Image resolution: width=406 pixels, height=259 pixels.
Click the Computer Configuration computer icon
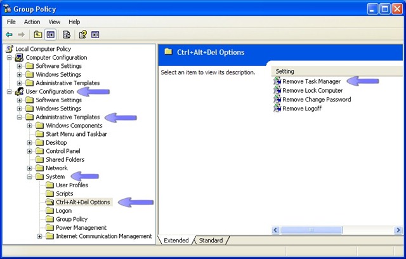click(x=19, y=57)
